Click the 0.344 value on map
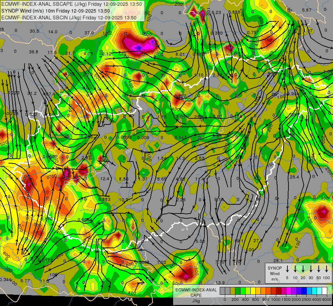The image size is (333, 306). (5, 280)
